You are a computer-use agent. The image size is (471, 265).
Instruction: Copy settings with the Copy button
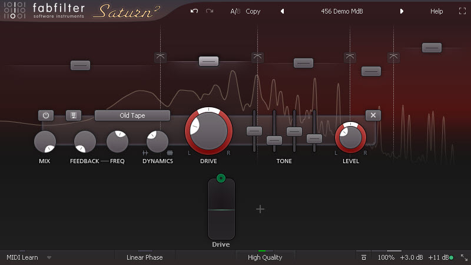(253, 11)
